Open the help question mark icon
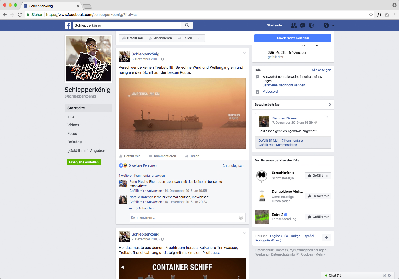 tap(326, 25)
